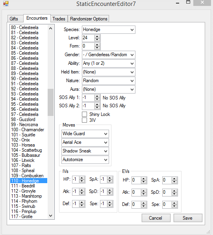Click the SOS Ally 1 input field
Image resolution: width=213 pixels, height=235 pixels.
[89, 98]
